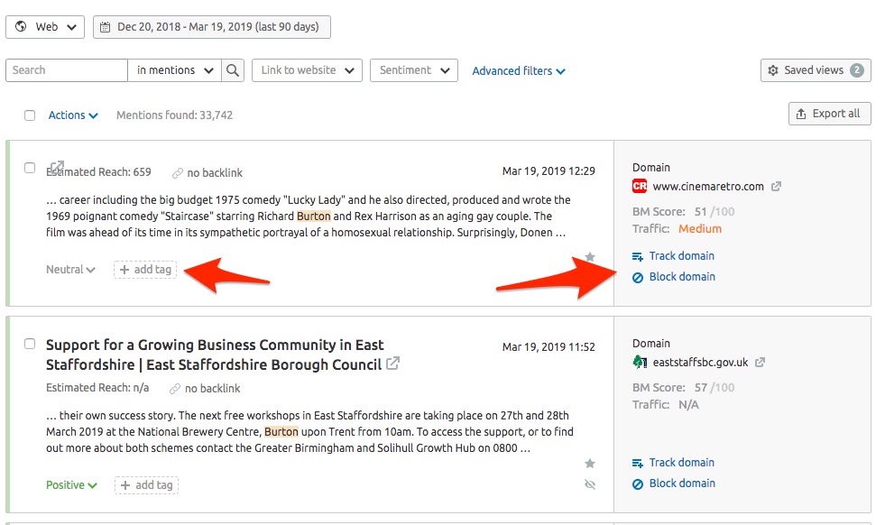Open external link icon beside www.cinemaretro.com
The height and width of the screenshot is (525, 885).
pos(776,187)
